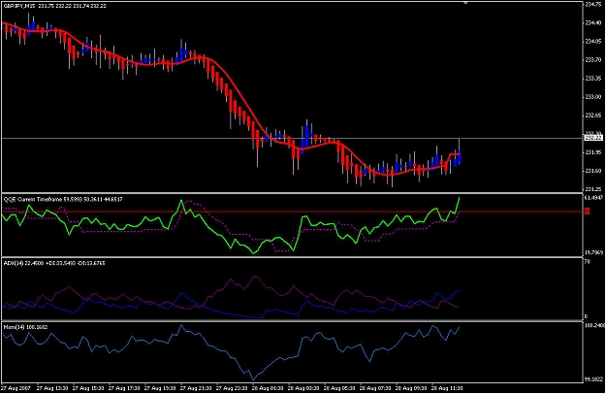Click the 28 Aug 03:30 time label
This screenshot has height=394, width=606.
(303, 388)
